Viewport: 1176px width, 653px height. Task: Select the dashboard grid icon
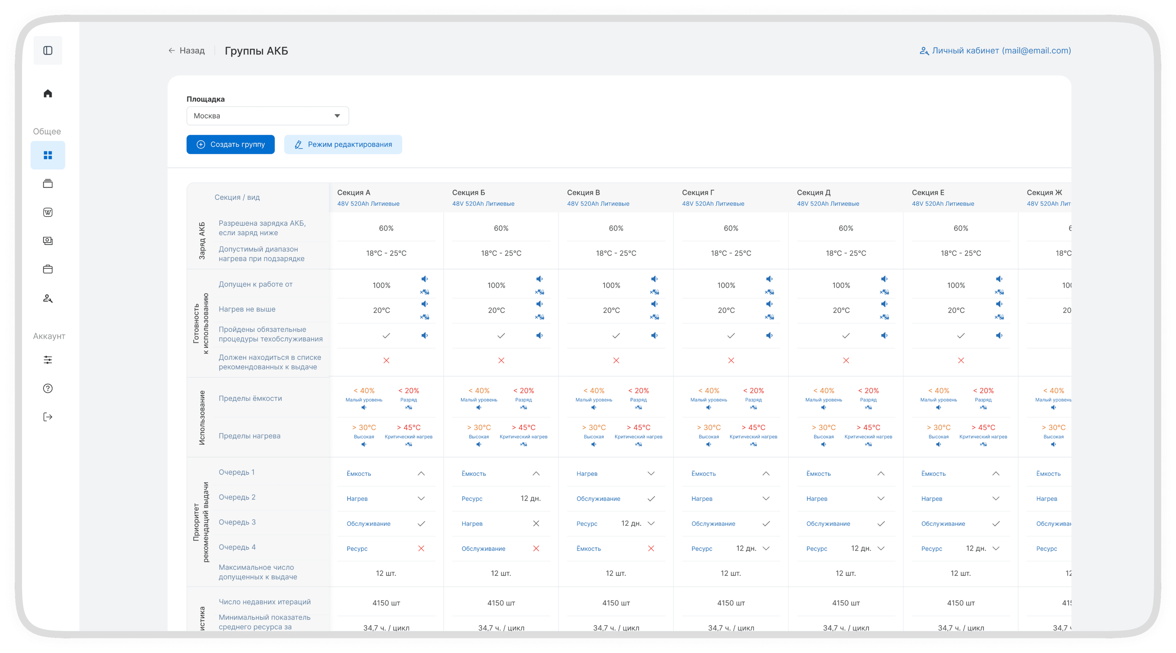click(48, 155)
